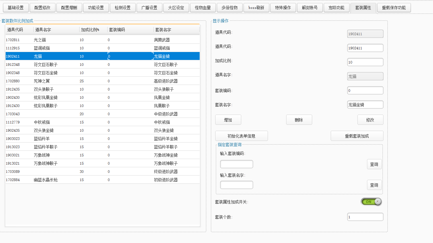Select the 万象战神鞍子 row
Screen dimensions: 433x243
pos(103,163)
